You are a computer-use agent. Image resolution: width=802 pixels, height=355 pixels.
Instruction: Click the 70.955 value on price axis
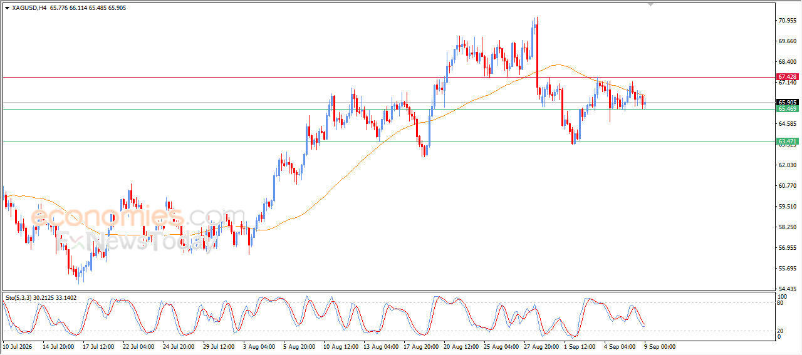coord(787,21)
